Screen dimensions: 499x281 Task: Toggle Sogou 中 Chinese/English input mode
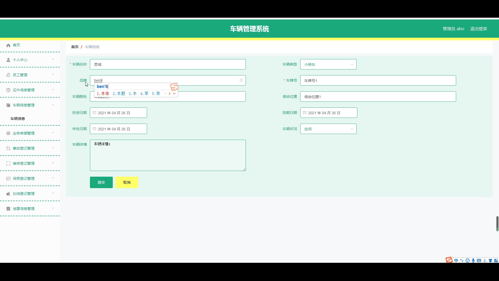point(456,260)
